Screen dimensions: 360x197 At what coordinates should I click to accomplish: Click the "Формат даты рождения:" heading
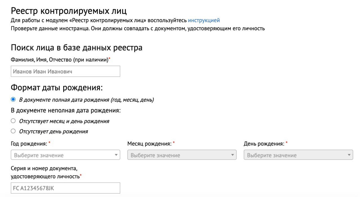[x=57, y=88]
